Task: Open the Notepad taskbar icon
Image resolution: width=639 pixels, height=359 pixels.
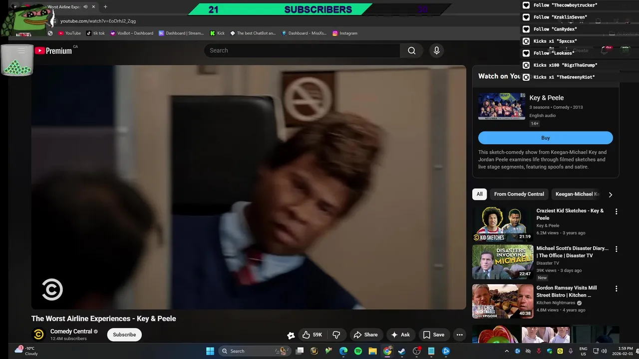Action: [431, 351]
